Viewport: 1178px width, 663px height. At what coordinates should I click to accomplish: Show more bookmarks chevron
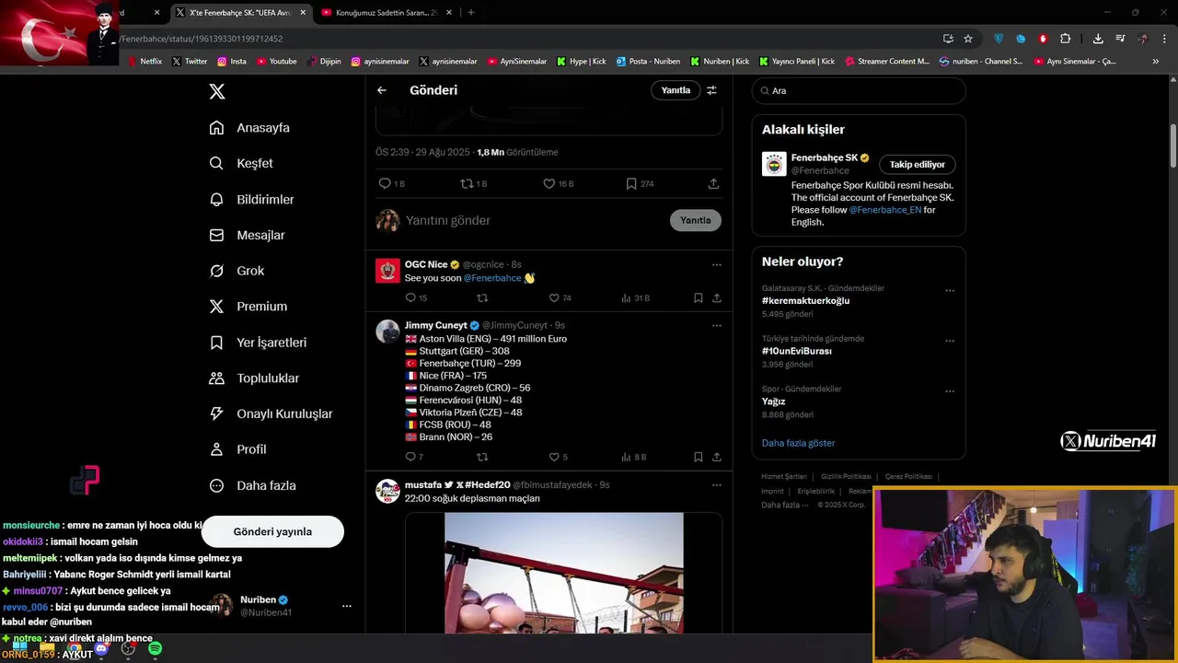click(x=1156, y=62)
